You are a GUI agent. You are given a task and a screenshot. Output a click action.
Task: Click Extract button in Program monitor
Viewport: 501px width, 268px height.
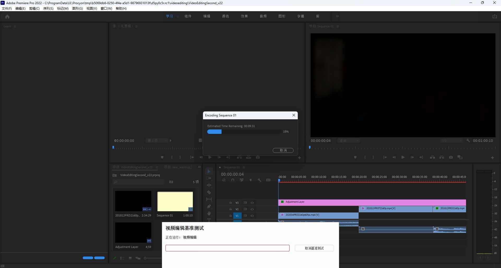click(442, 157)
